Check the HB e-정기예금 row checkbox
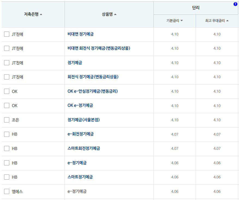 [7, 163]
